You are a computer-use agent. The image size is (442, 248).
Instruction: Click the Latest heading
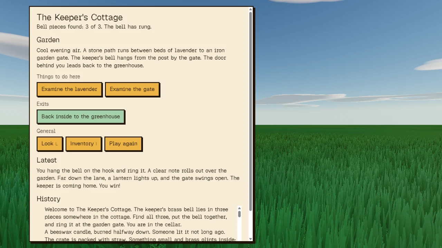click(47, 160)
